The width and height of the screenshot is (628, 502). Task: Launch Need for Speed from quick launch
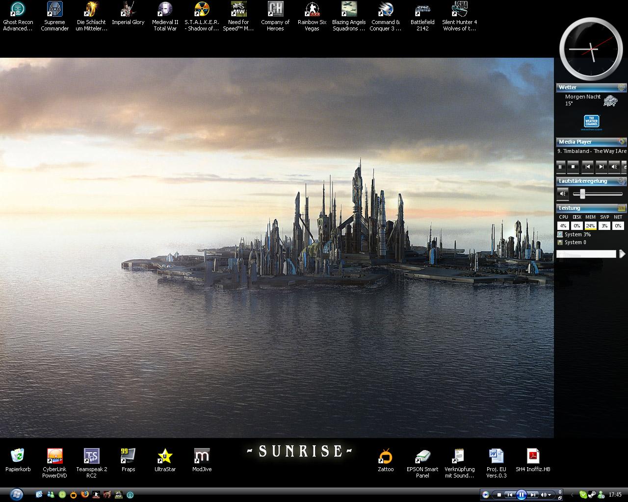[119, 495]
